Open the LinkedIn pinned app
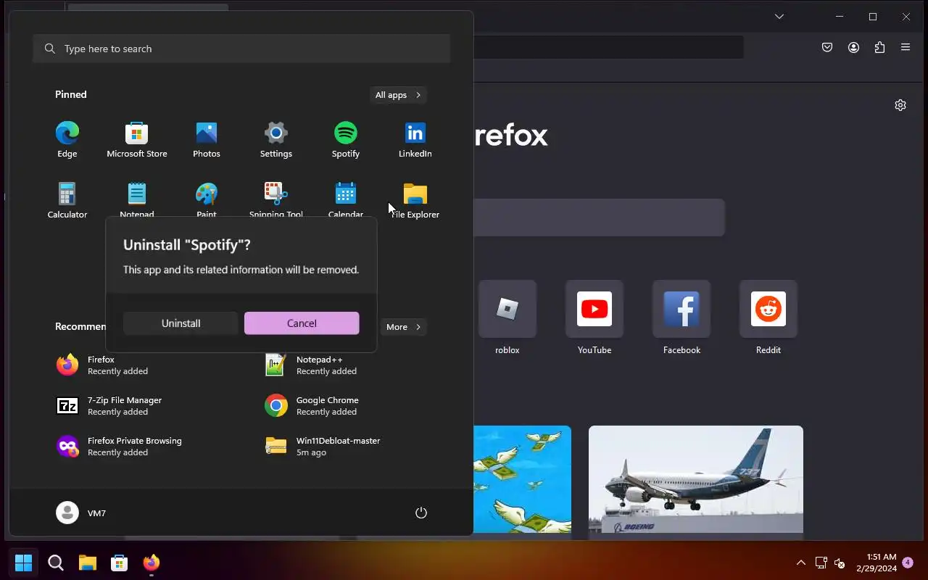The image size is (928, 580). click(x=415, y=140)
